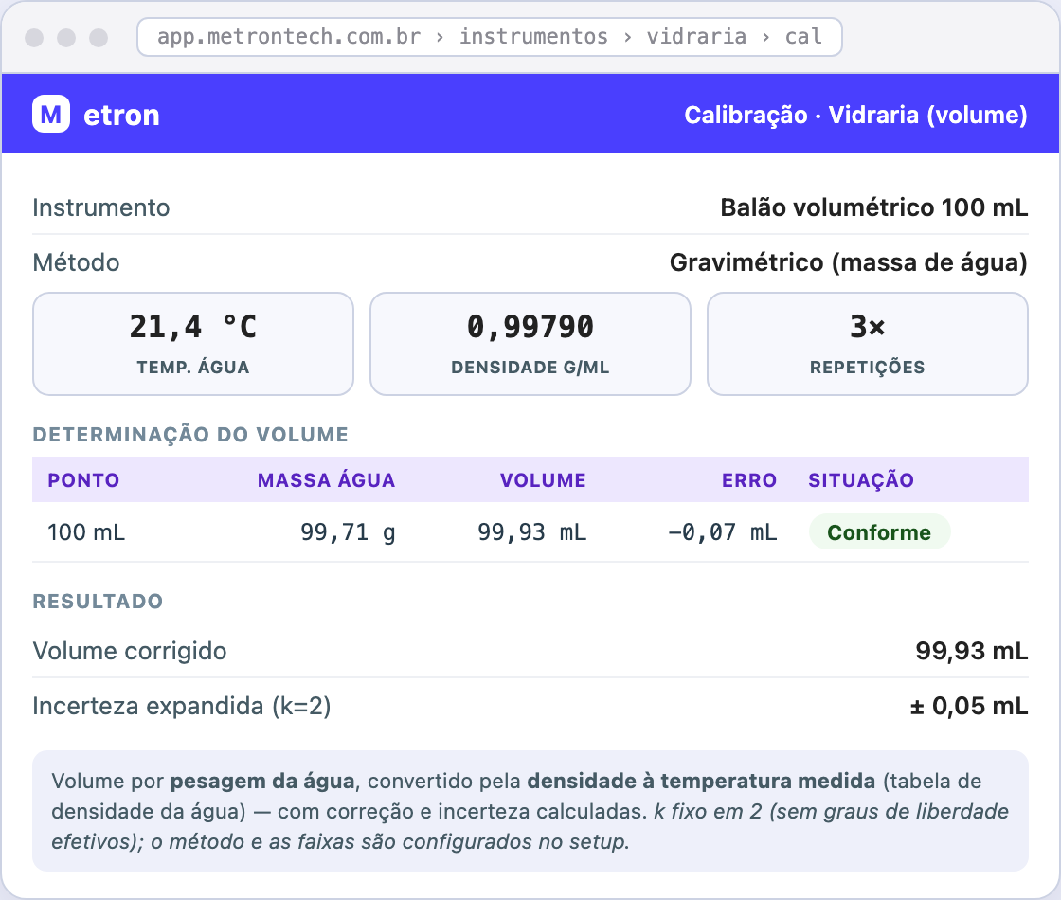
Task: Click the third maximize window dot
Action: [x=99, y=38]
